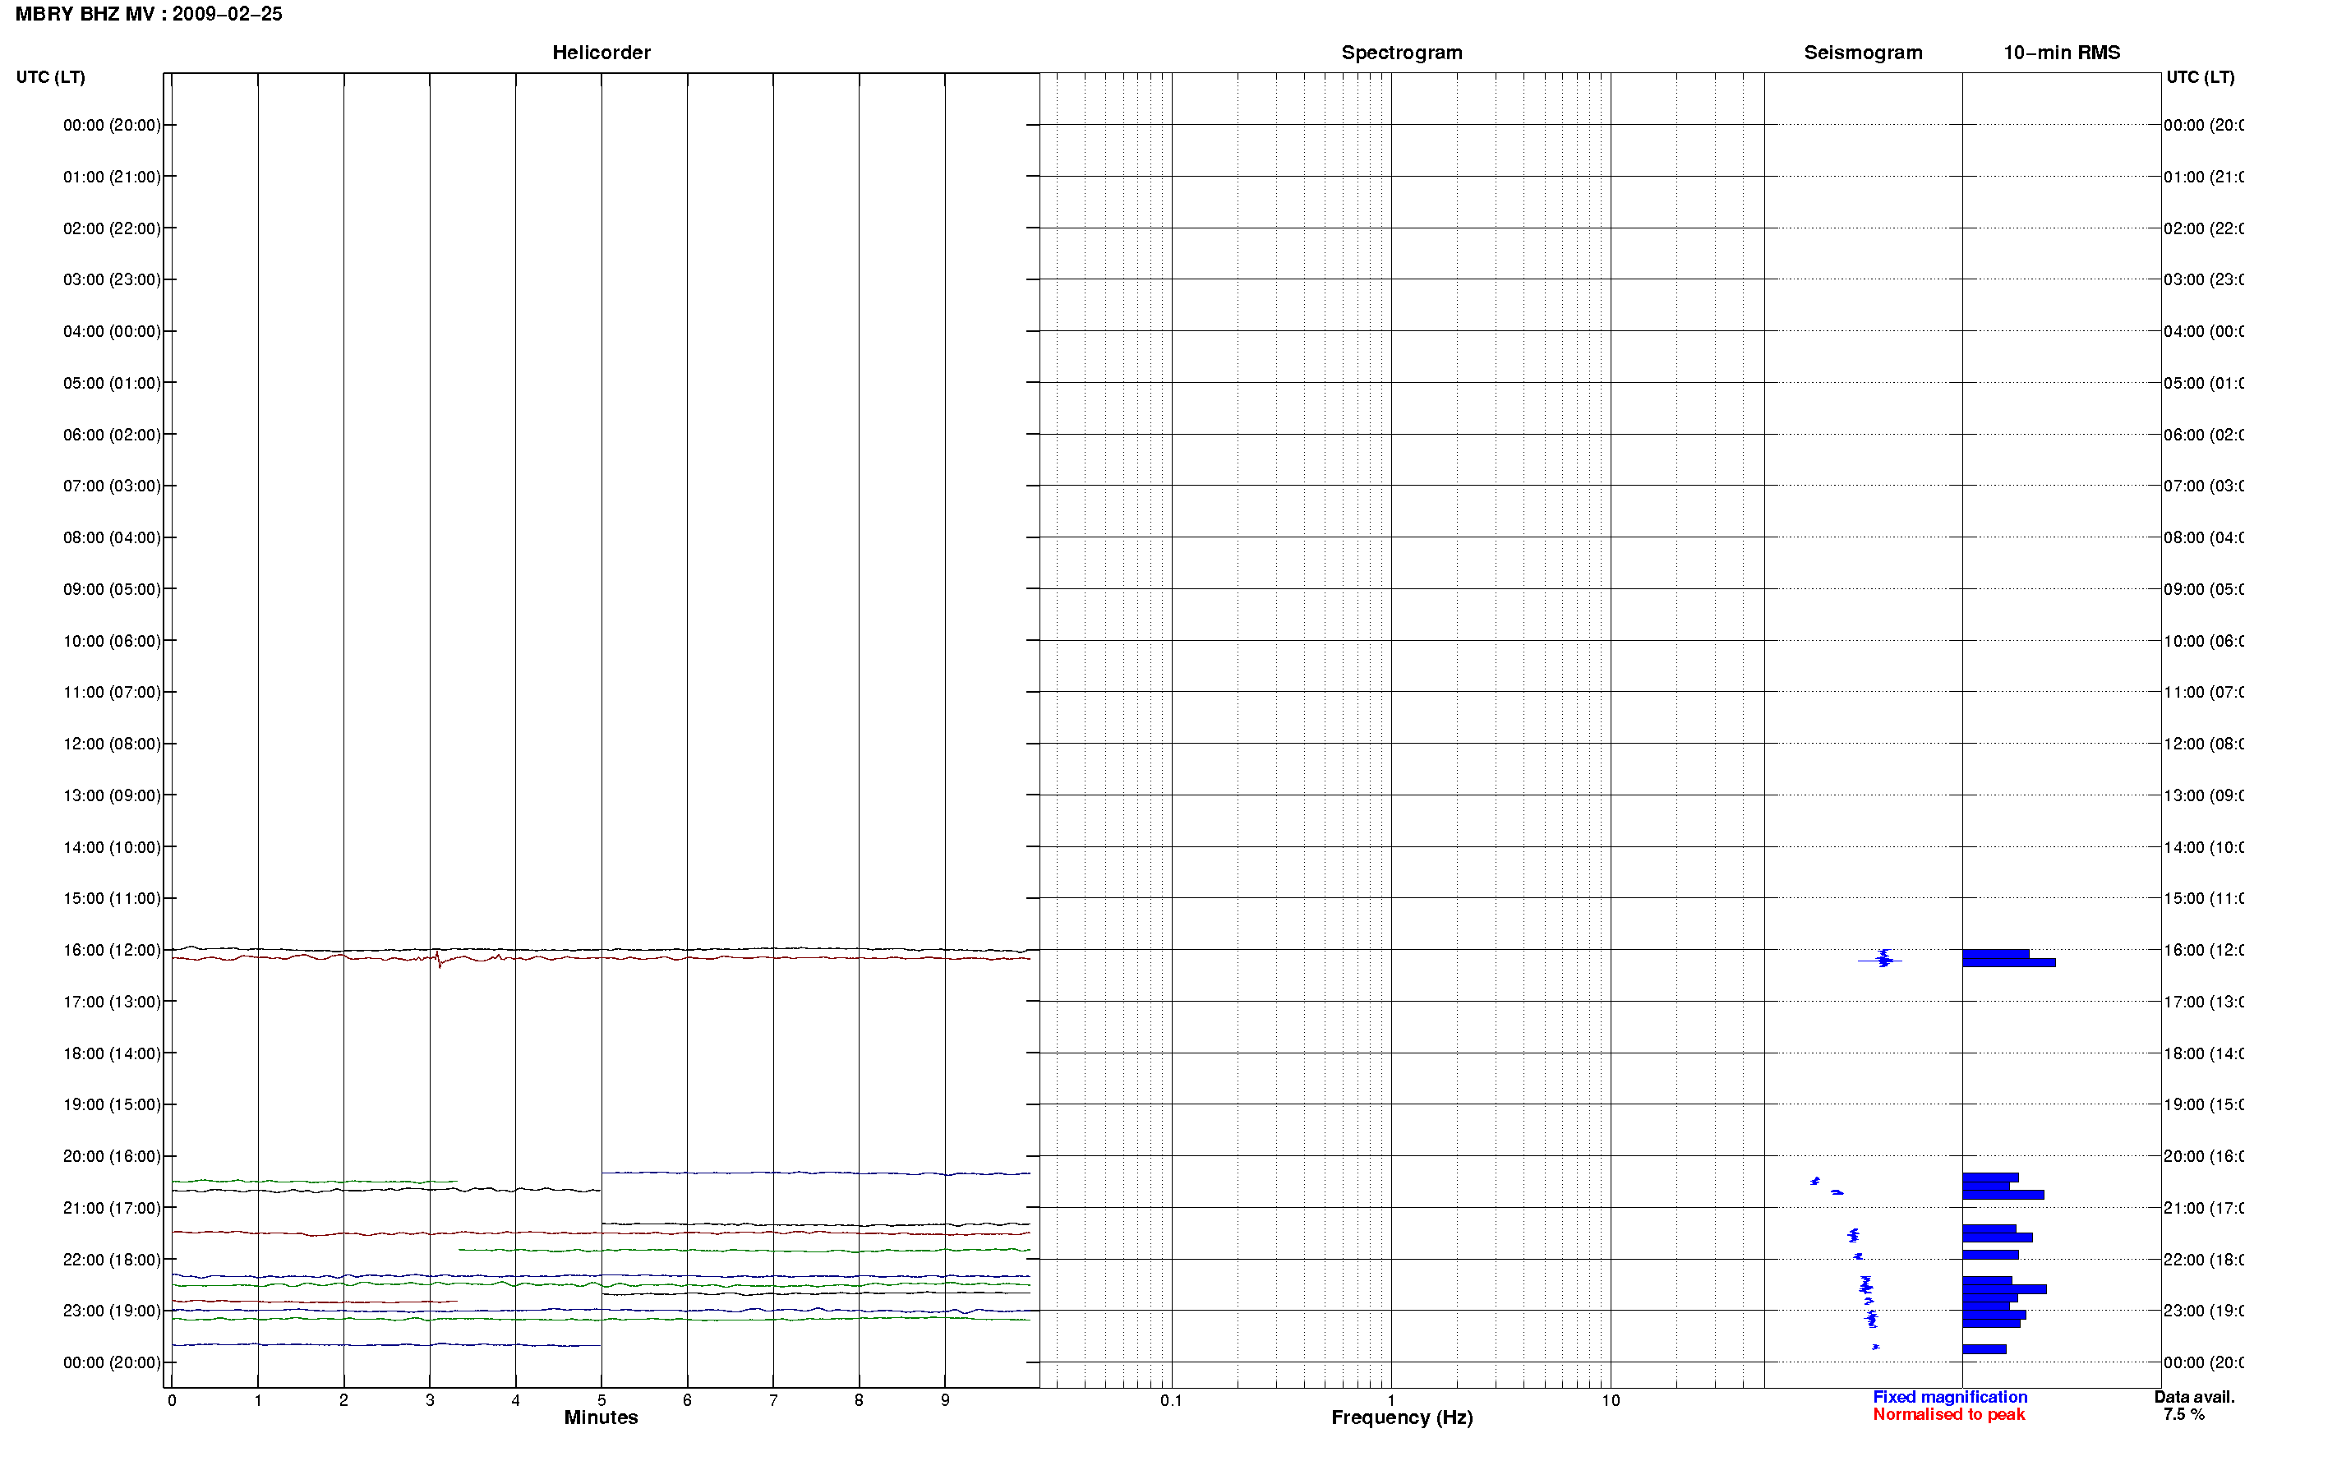The height and width of the screenshot is (1461, 2337).
Task: Click the left '22:00 (18:00)' time label
Action: point(112,1259)
